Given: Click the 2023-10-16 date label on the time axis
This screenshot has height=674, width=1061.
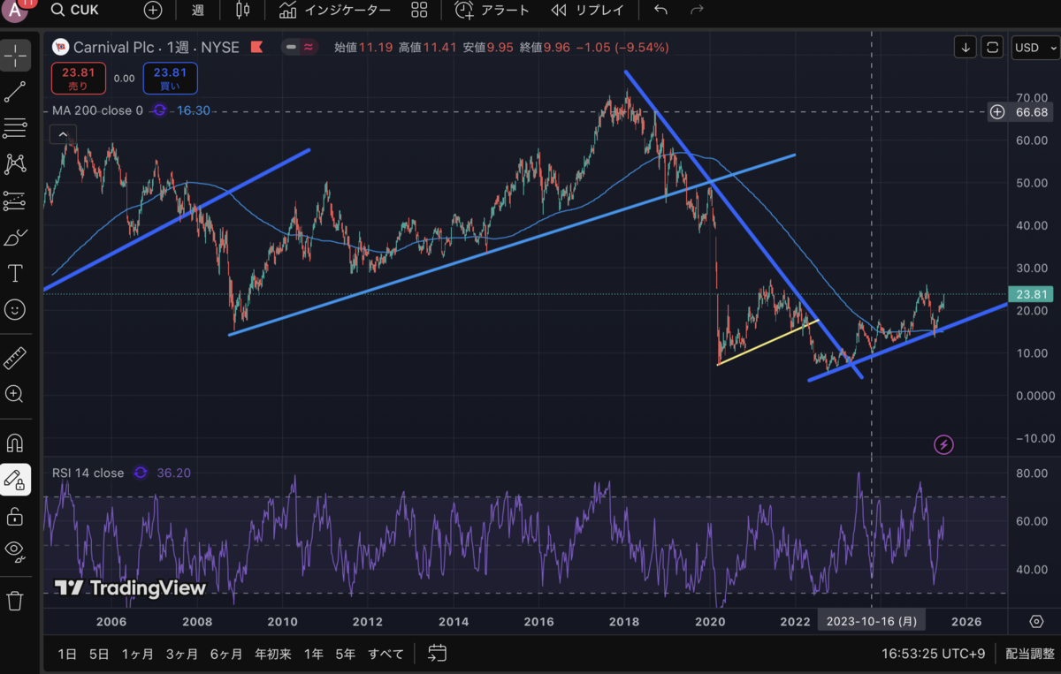Looking at the screenshot, I should pos(872,622).
